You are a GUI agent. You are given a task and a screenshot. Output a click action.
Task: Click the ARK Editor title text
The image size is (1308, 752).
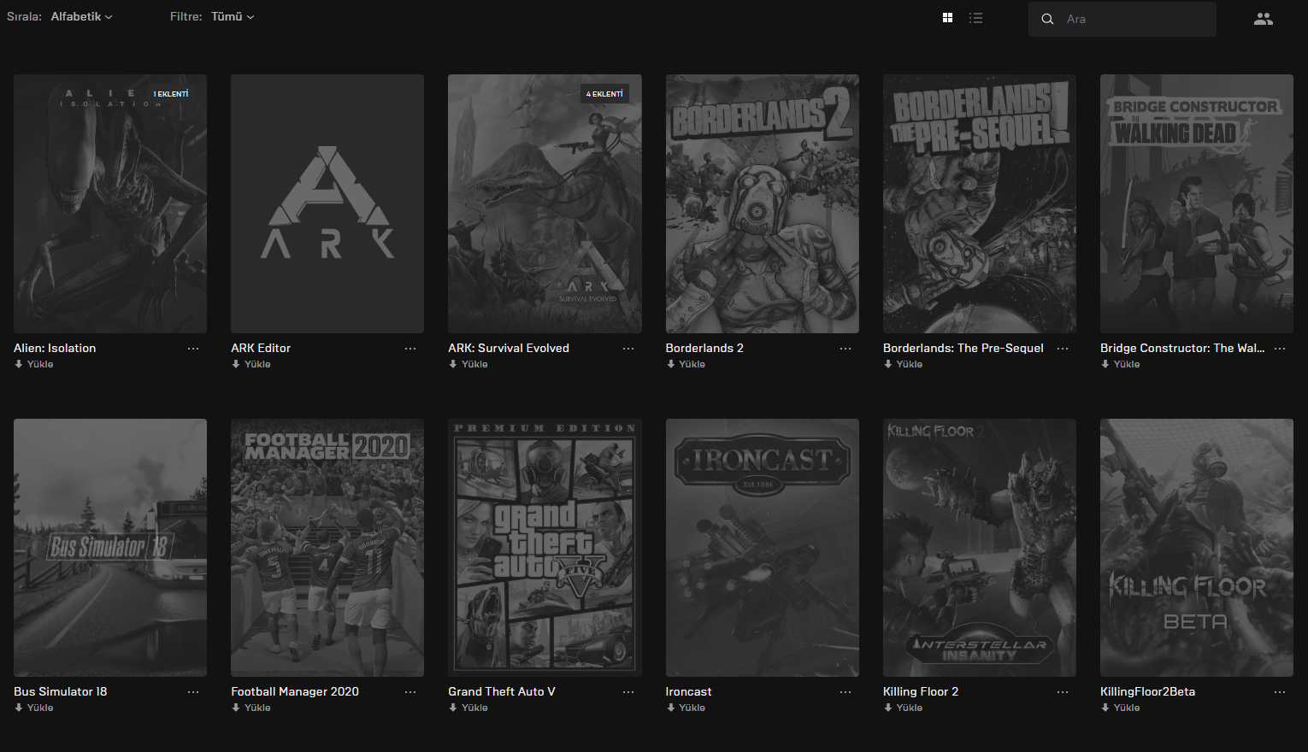coord(261,348)
